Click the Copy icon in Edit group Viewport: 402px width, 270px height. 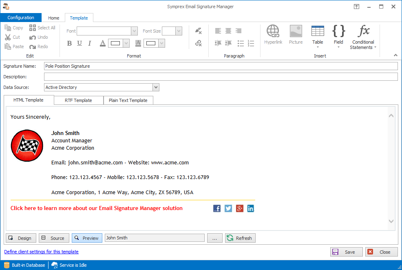[8, 28]
